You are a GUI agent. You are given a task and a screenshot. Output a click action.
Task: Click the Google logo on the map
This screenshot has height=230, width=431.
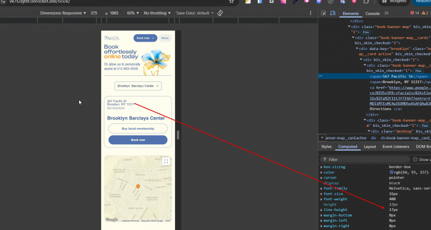(x=111, y=219)
